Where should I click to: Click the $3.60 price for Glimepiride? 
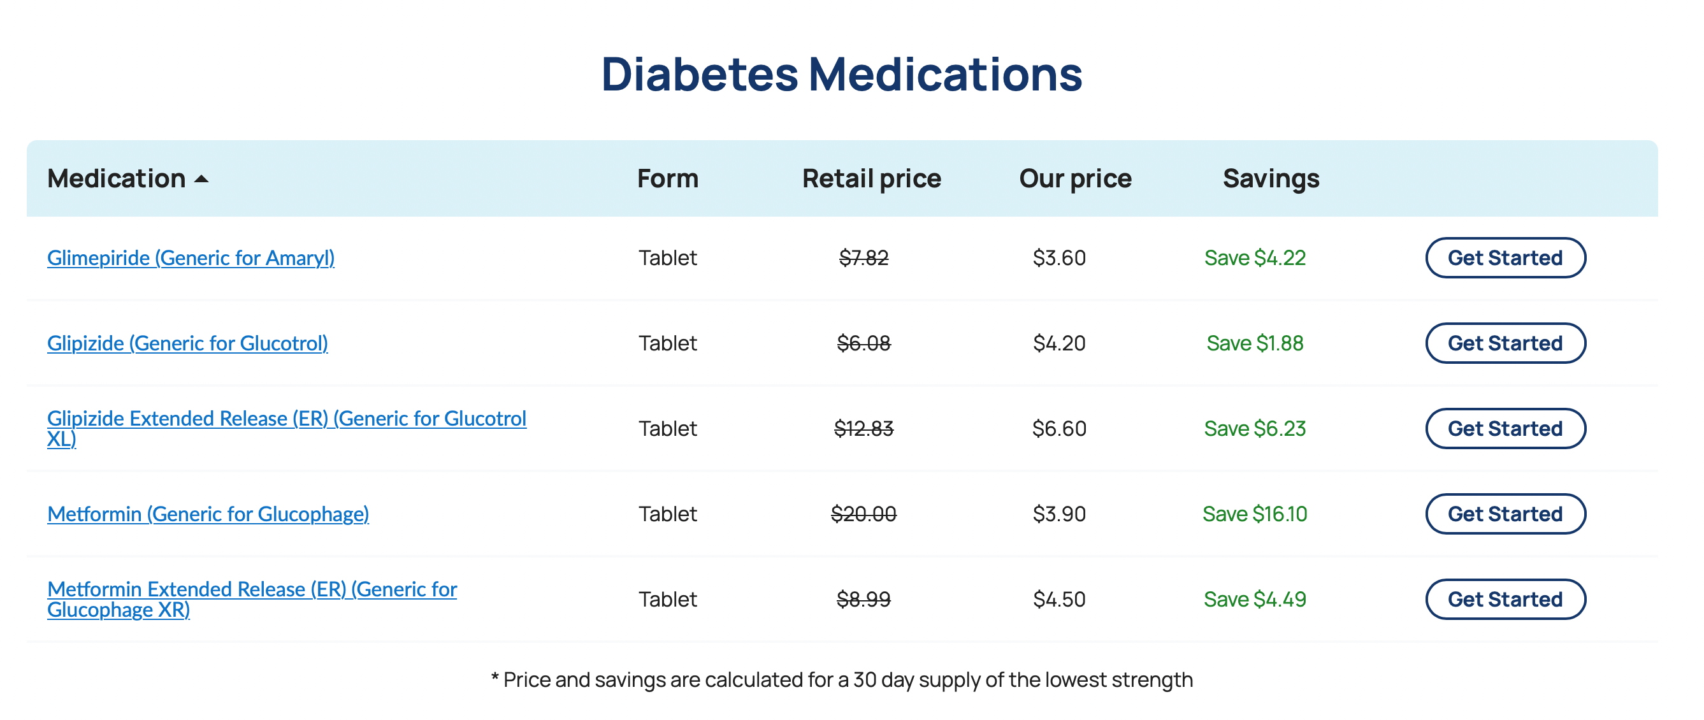click(x=1059, y=258)
